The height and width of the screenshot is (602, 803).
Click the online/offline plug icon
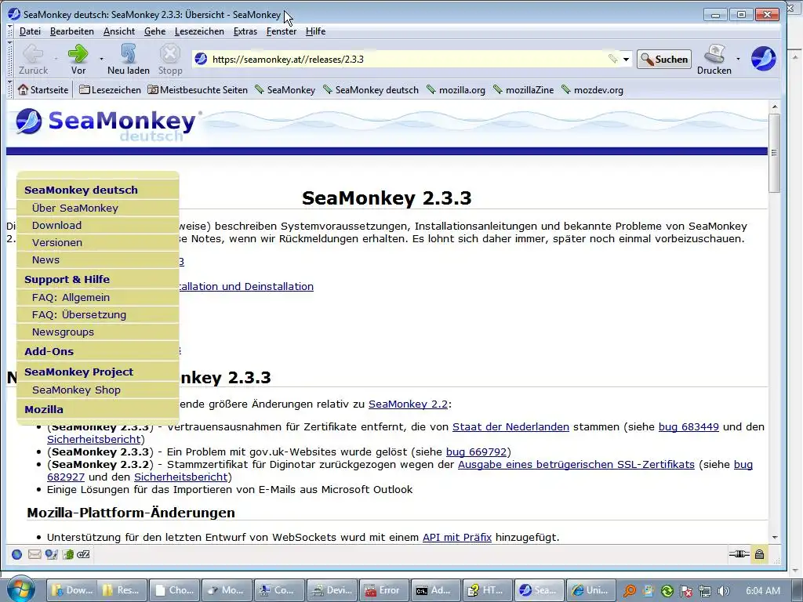click(x=739, y=554)
